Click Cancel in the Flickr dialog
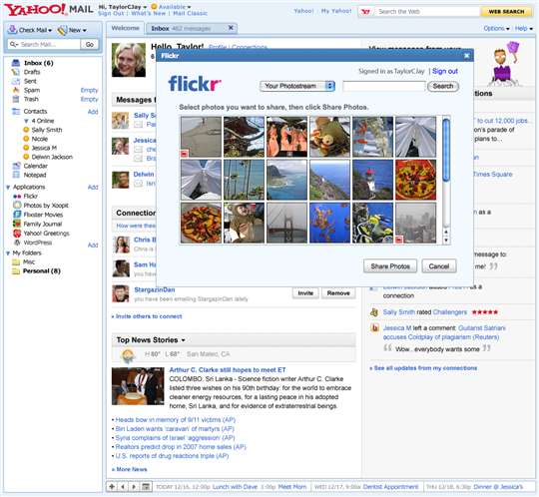Screen dimensions: 539x497 click(x=439, y=266)
